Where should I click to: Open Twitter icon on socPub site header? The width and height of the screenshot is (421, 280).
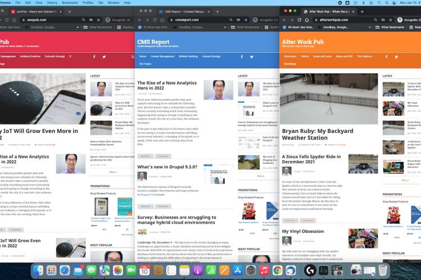point(104,57)
